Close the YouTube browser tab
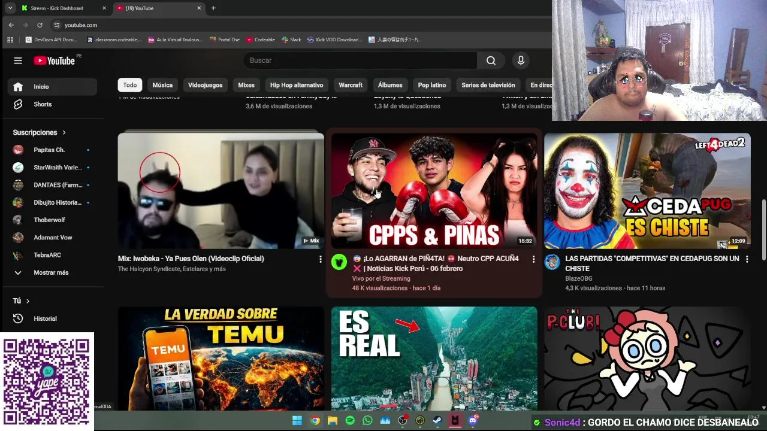The width and height of the screenshot is (767, 431). 199,8
